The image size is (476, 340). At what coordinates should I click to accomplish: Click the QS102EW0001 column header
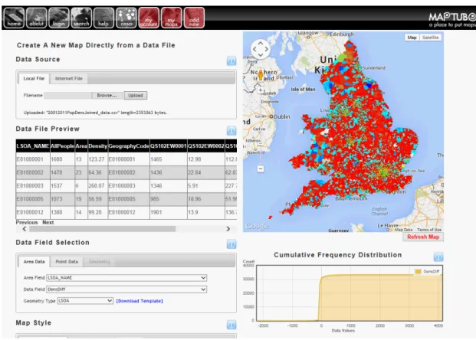tap(169, 146)
